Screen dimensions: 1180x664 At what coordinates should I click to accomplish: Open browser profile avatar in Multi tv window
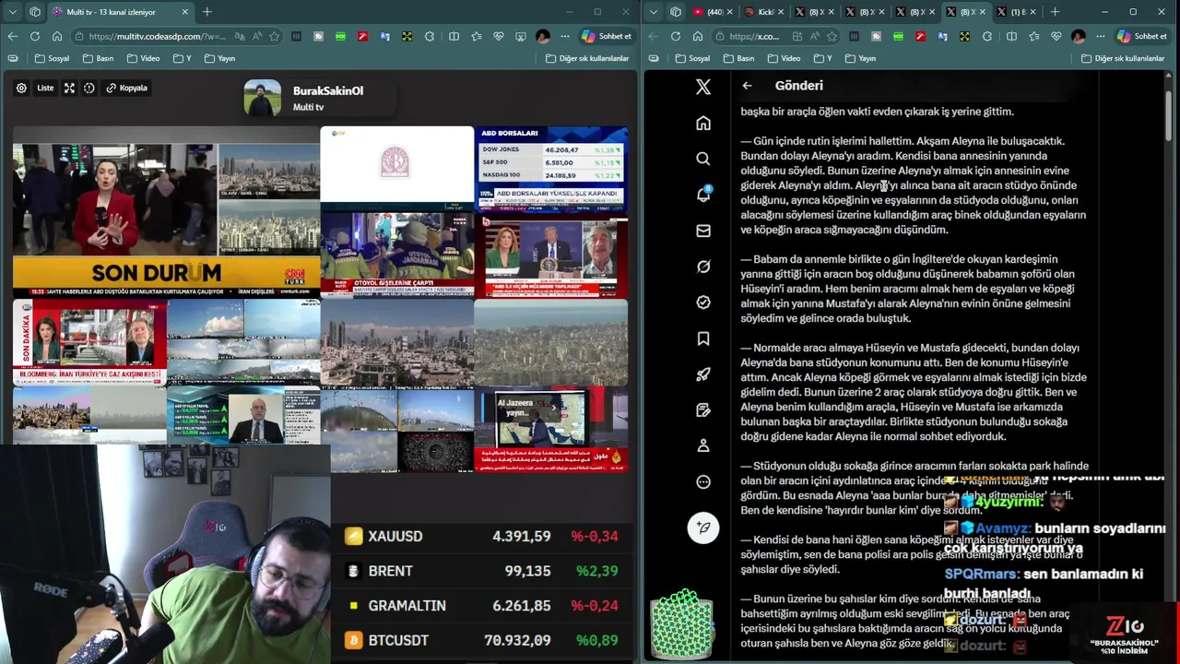[x=543, y=36]
